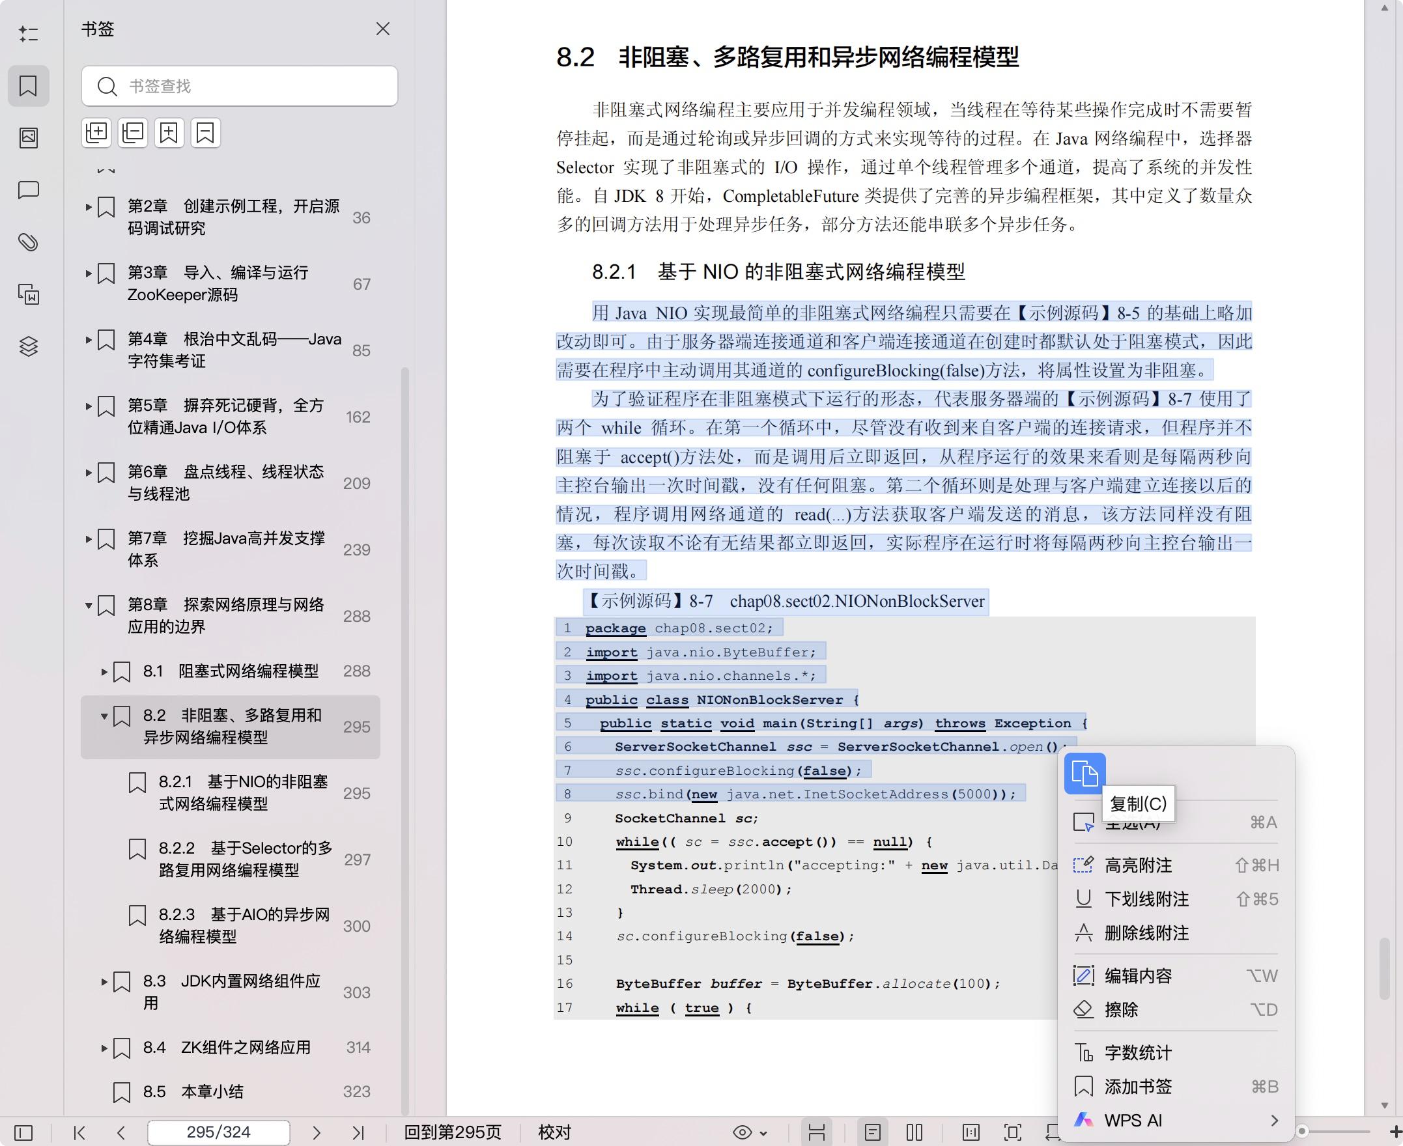Go to the previous page
The image size is (1403, 1146).
120,1134
